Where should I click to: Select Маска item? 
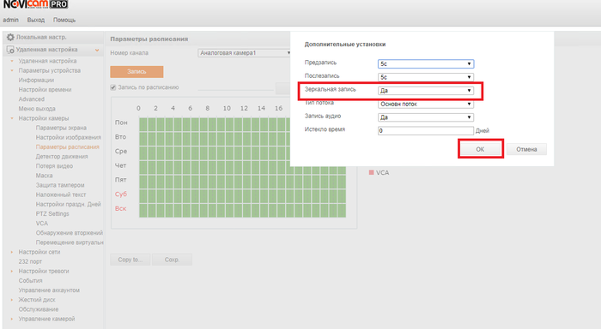pos(44,176)
